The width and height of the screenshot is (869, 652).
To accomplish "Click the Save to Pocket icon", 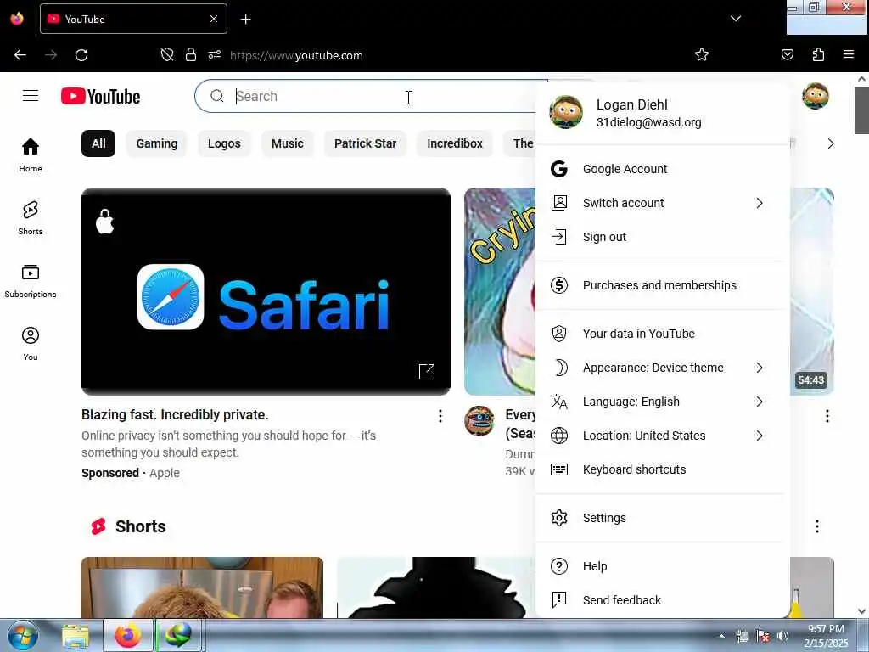I will (788, 54).
